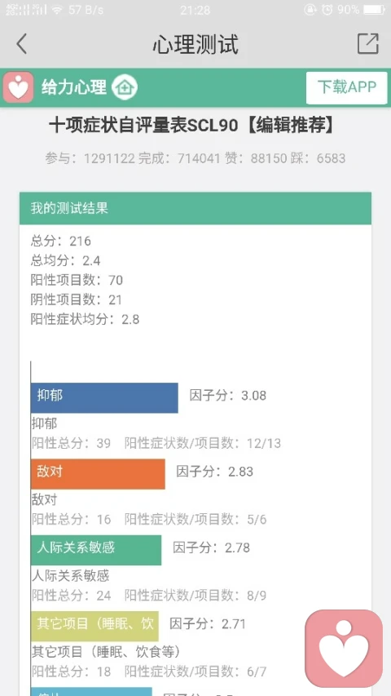This screenshot has width=391, height=696.
Task: Tap the WiFi status icon
Action: [57, 10]
